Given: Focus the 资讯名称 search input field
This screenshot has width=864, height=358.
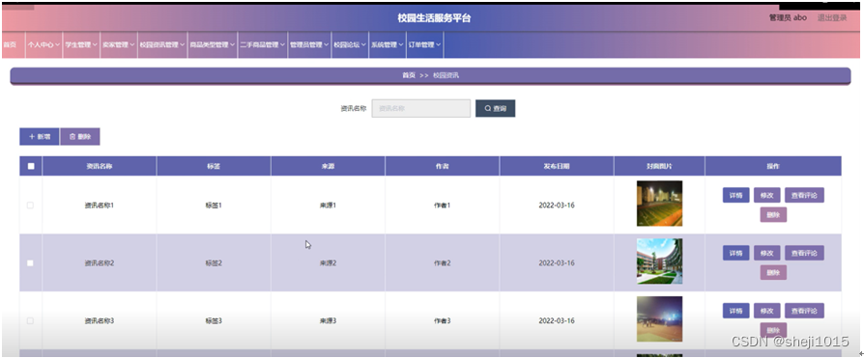Looking at the screenshot, I should (421, 108).
